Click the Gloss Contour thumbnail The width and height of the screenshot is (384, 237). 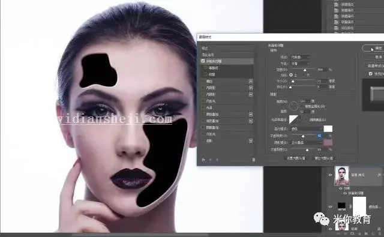(x=293, y=119)
